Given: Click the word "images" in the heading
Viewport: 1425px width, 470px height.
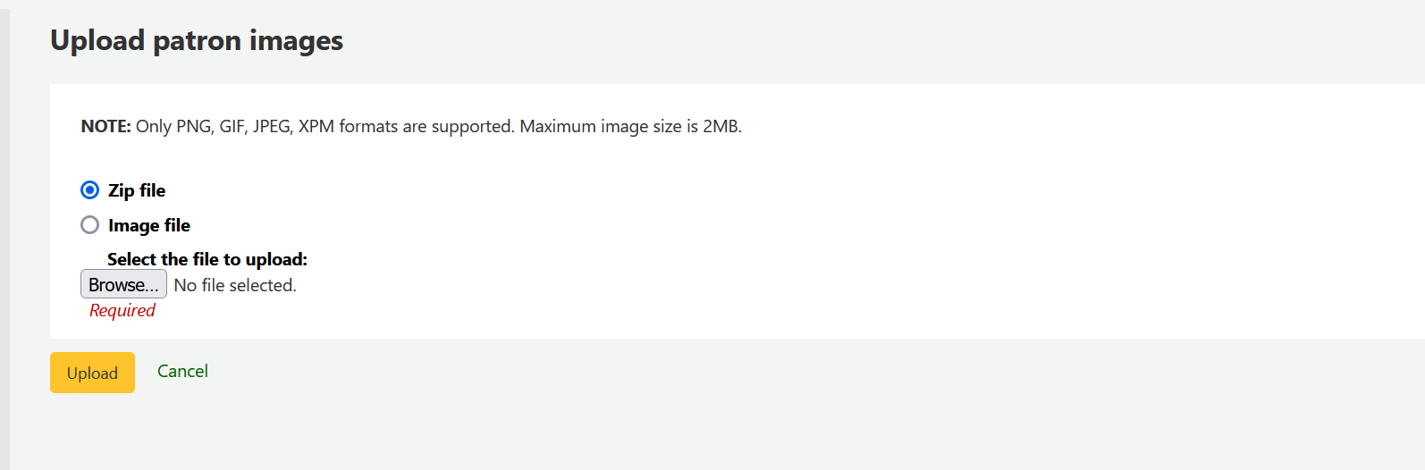Looking at the screenshot, I should pos(296,40).
